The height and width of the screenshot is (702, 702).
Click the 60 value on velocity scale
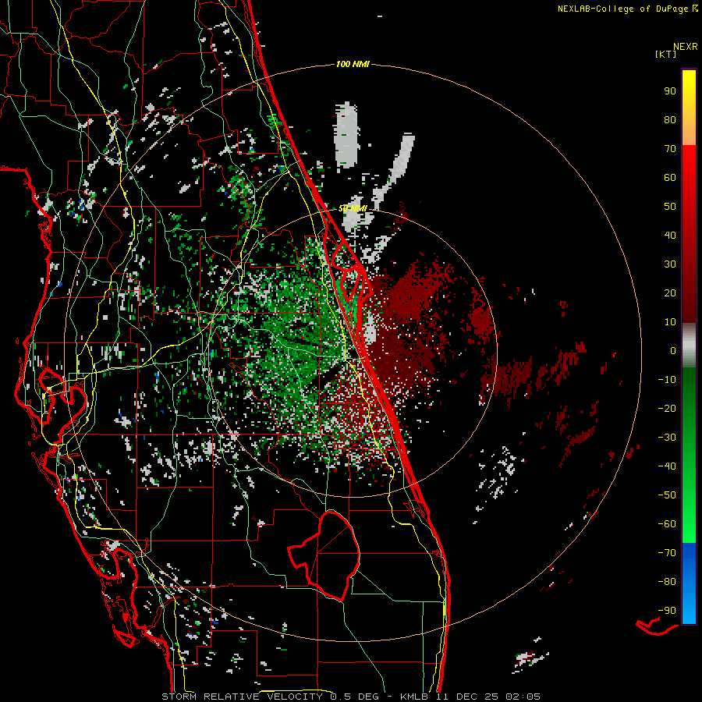[x=670, y=177]
